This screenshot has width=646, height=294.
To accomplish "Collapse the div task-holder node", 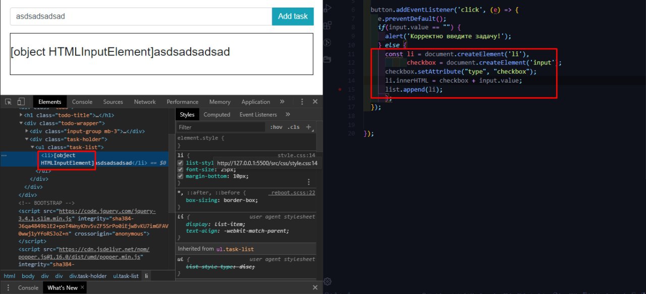I will pyautogui.click(x=27, y=139).
